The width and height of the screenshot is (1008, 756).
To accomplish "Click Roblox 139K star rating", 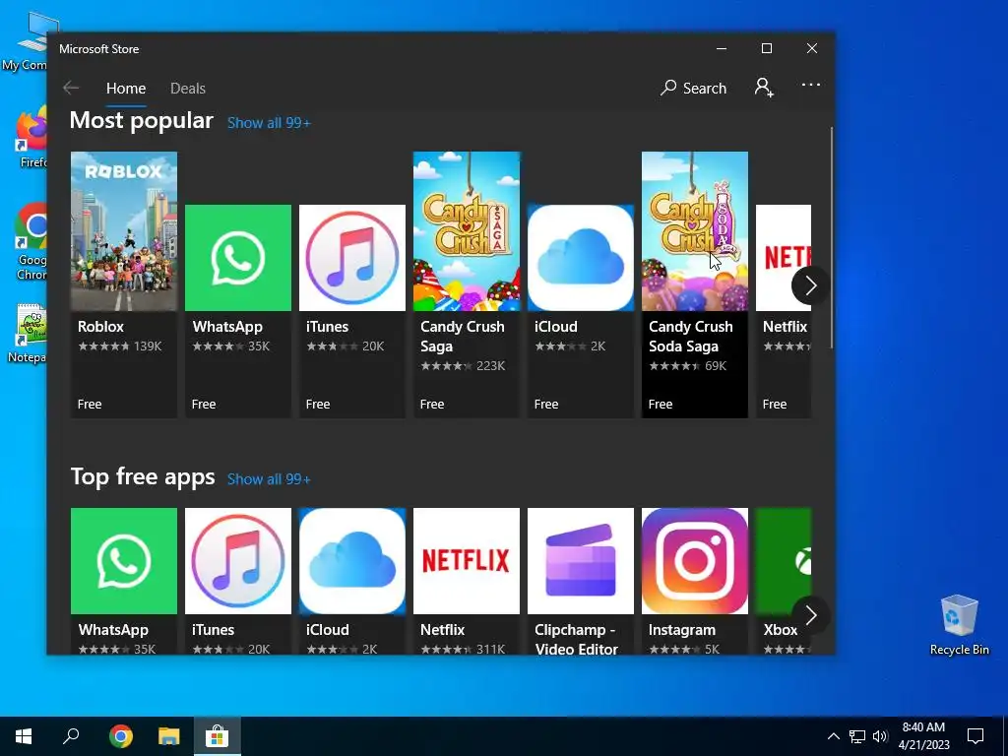I will (119, 346).
